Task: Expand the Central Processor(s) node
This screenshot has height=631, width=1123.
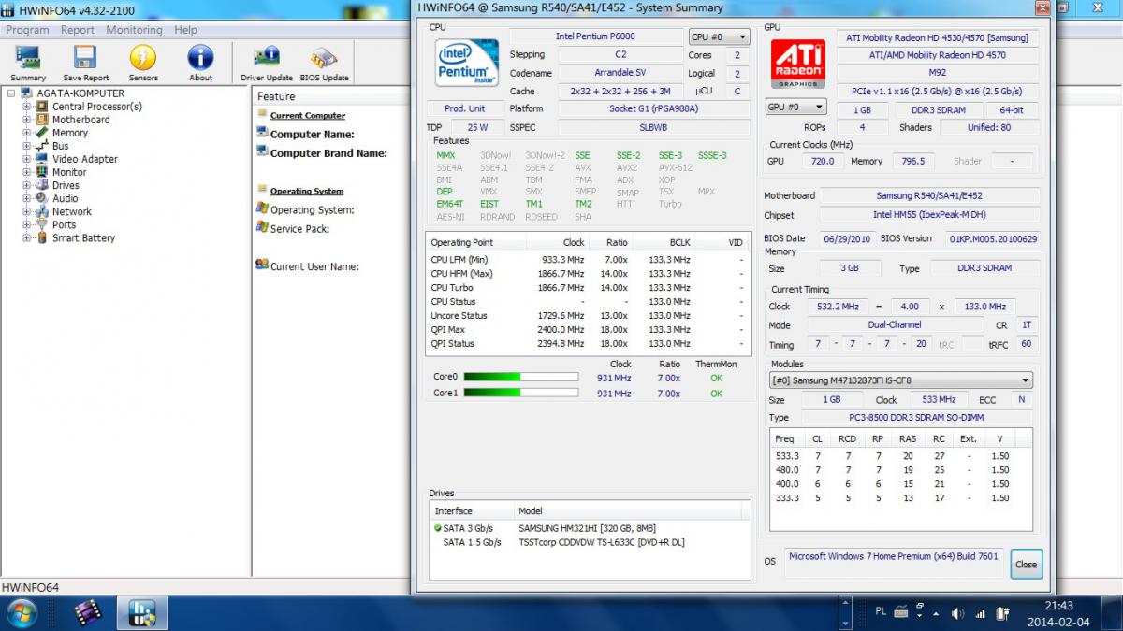Action: click(27, 107)
